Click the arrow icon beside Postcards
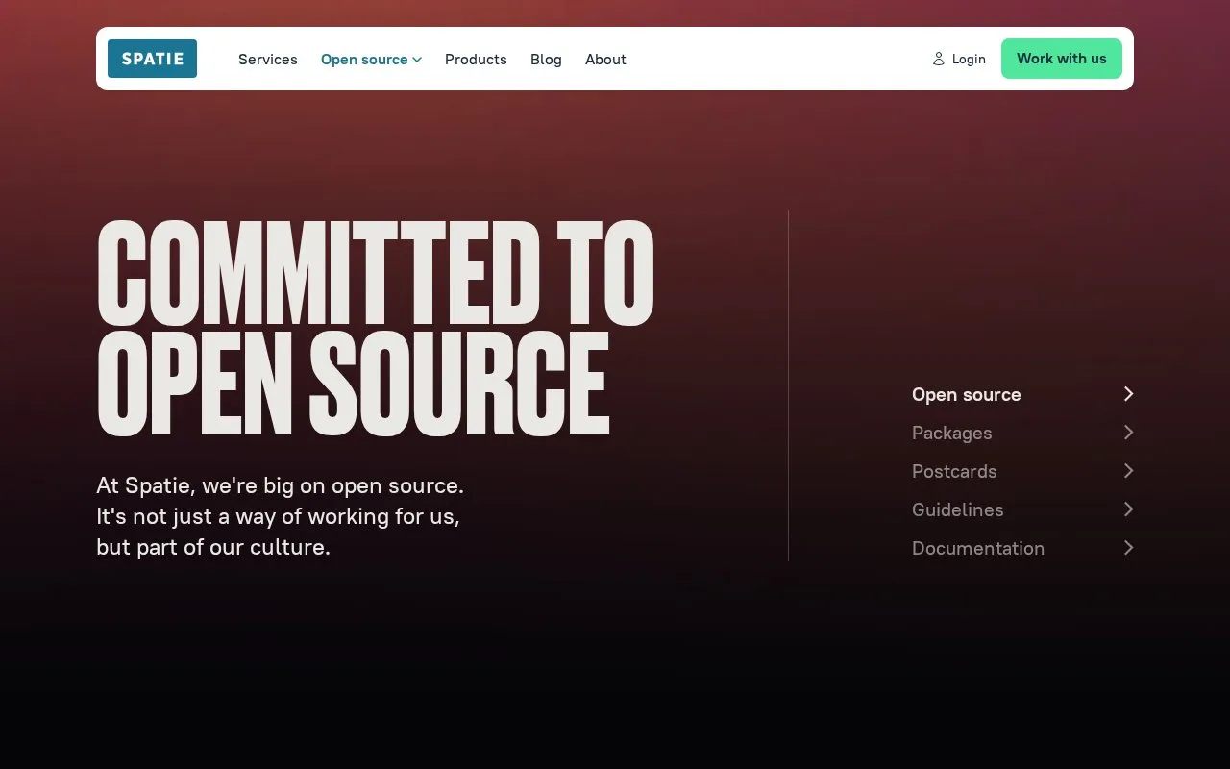 [1128, 471]
